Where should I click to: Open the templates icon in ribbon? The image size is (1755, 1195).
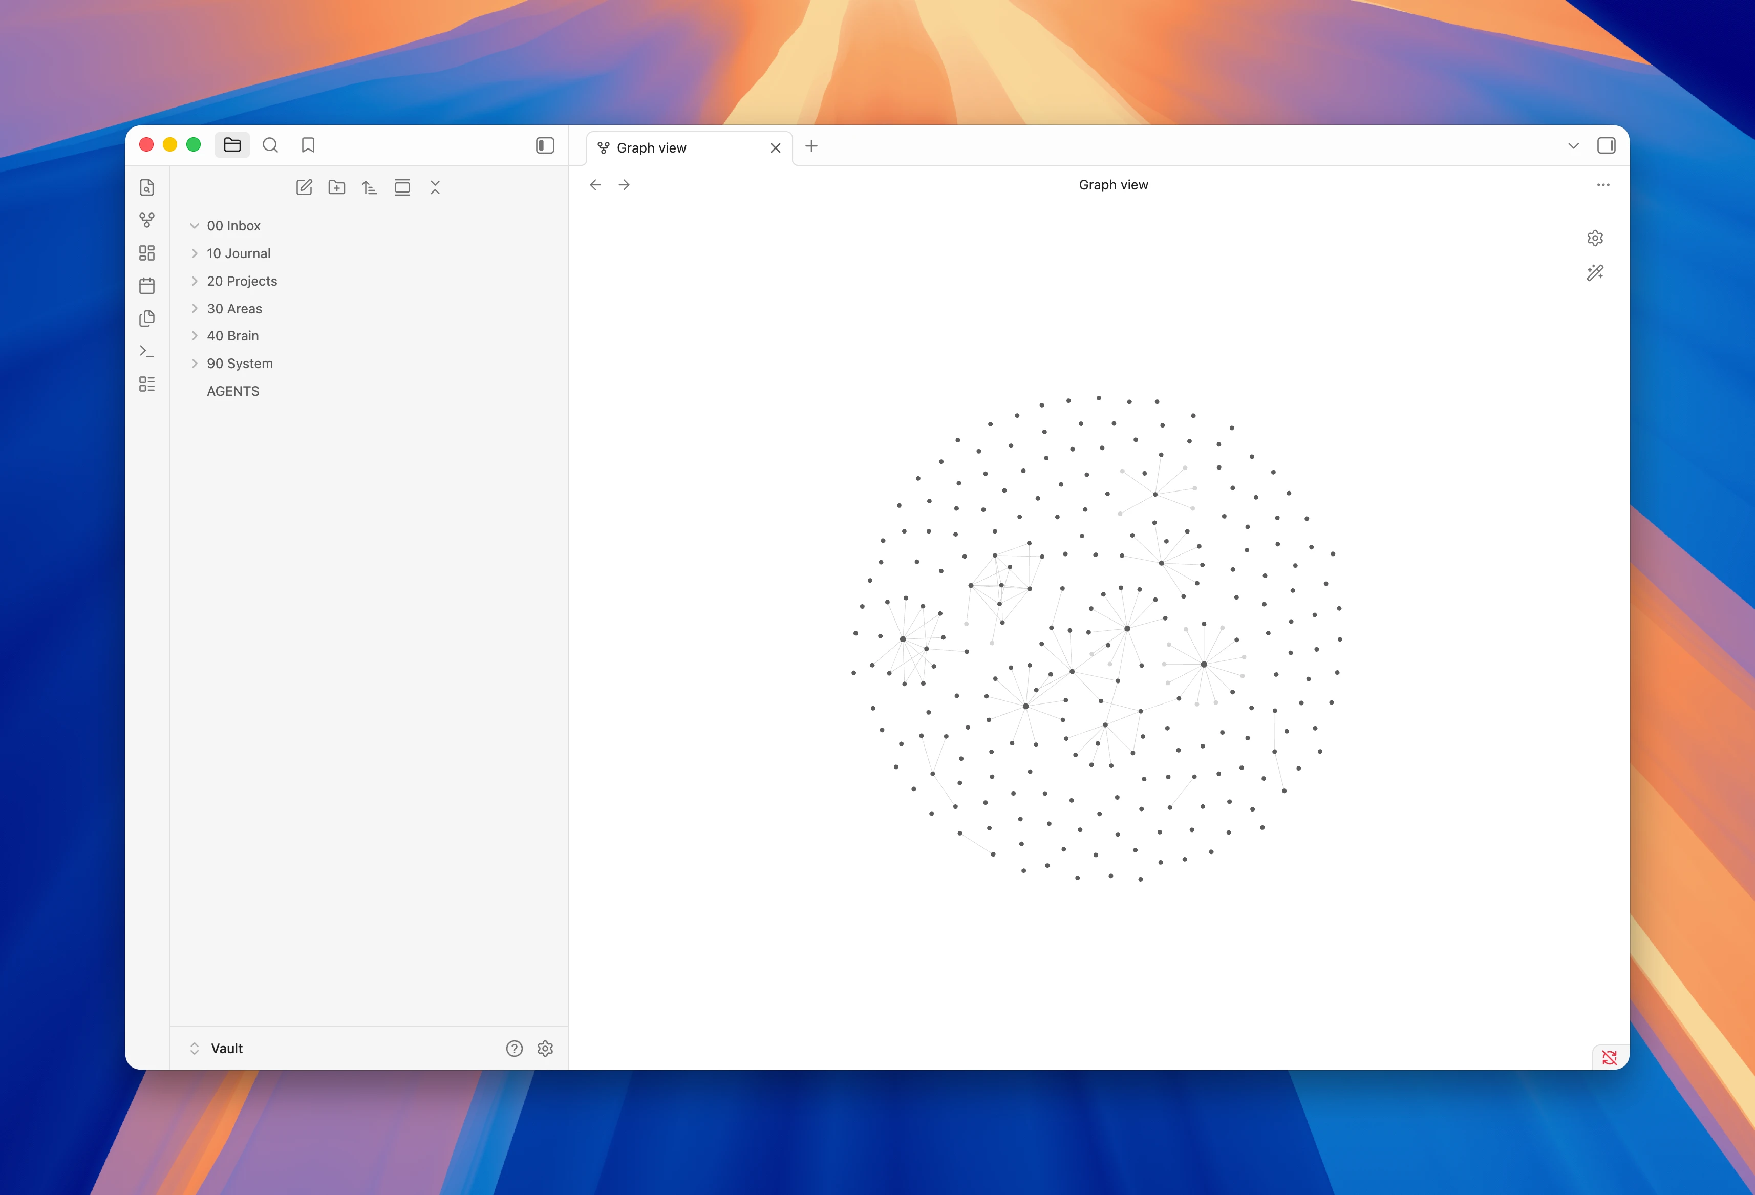click(147, 318)
